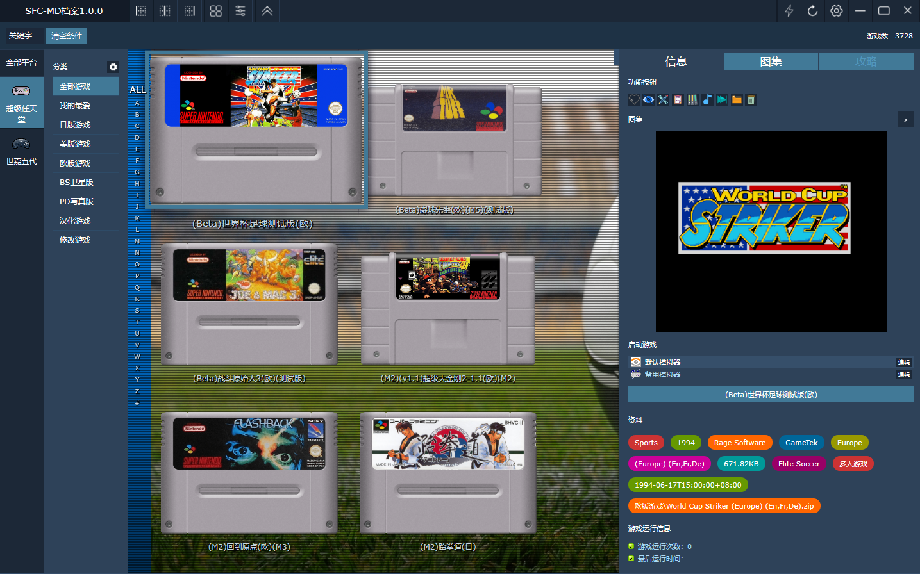Select Flashback cartridge thumbnail
Screen dimensions: 920x574
(249, 473)
